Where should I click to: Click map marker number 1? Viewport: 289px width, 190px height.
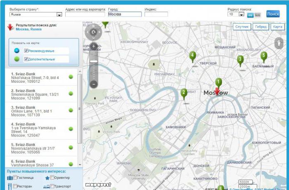tap(218, 82)
